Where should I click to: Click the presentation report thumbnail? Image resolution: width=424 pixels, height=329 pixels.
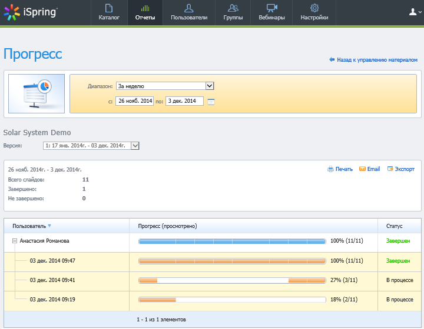[x=37, y=93]
